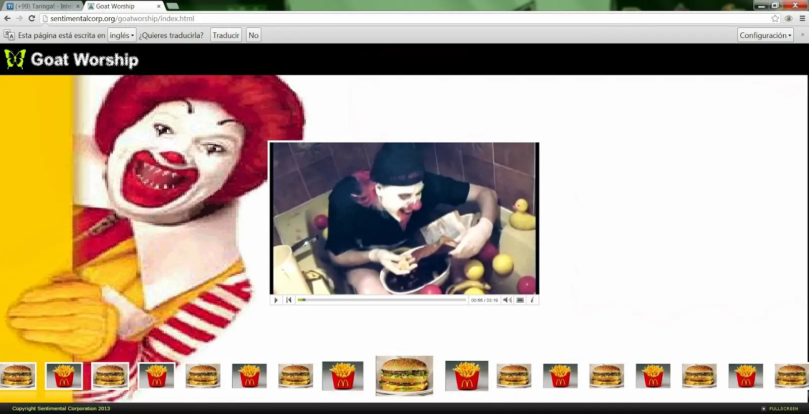The image size is (809, 414).
Task: Click the Goat Worship page title
Action: (84, 60)
